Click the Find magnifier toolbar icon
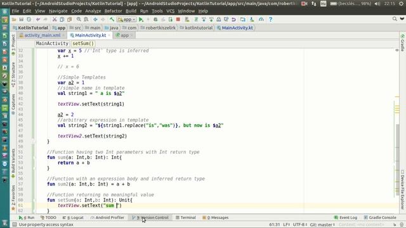The width and height of the screenshot is (406, 228). [x=79, y=20]
